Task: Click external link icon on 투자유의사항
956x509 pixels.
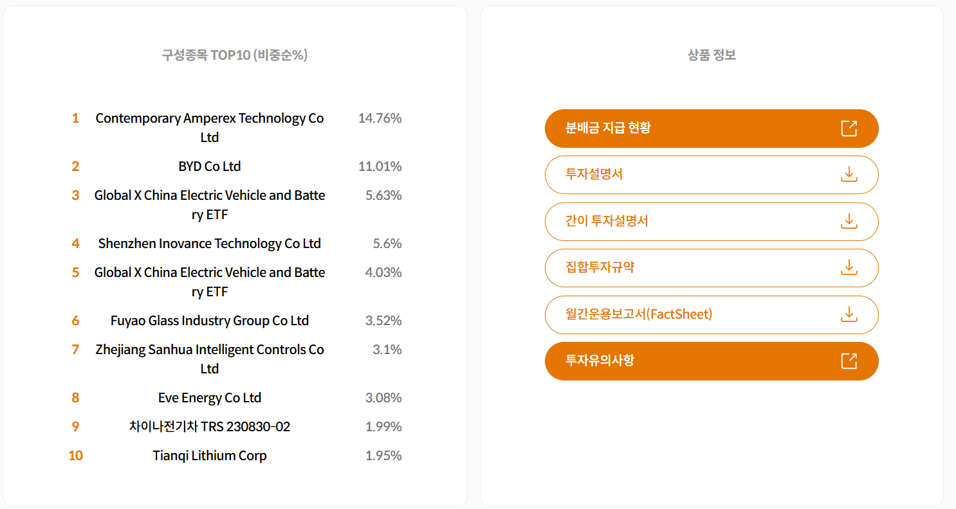Action: pos(849,361)
